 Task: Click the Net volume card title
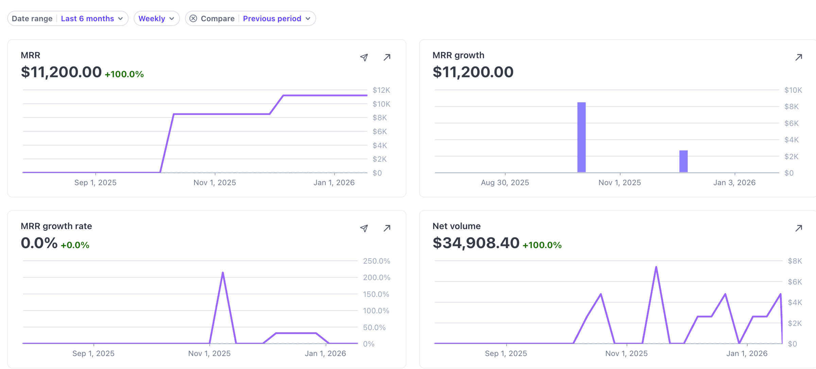pyautogui.click(x=456, y=226)
